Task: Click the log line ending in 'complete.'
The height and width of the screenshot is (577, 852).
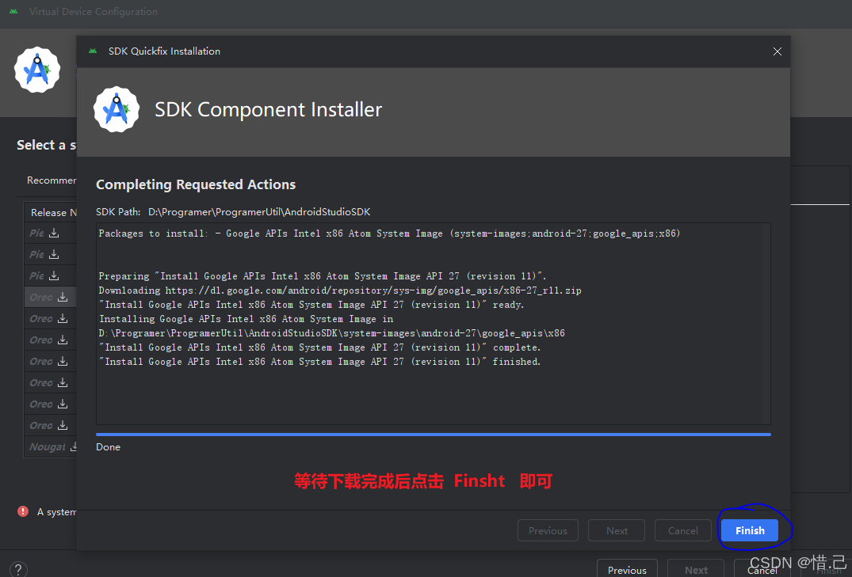Action: point(319,347)
